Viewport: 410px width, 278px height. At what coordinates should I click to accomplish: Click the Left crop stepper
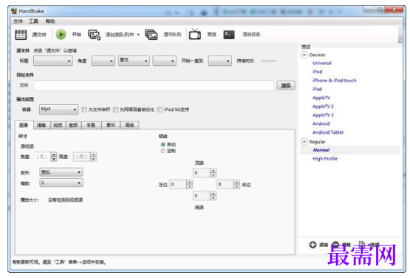tap(190, 184)
